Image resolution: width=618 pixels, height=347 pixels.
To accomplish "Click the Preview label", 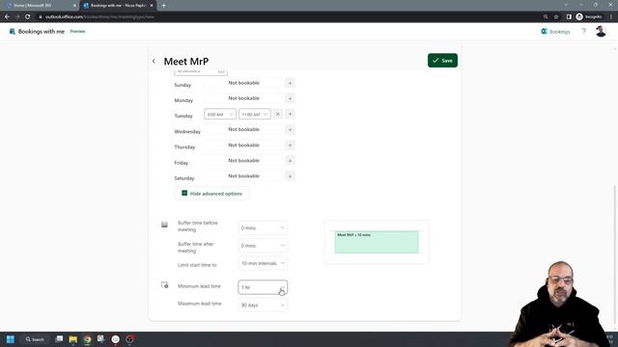I will (x=77, y=32).
